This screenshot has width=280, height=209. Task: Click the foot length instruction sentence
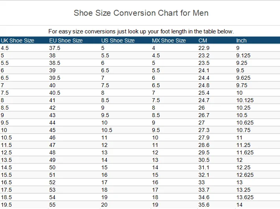[x=141, y=31]
